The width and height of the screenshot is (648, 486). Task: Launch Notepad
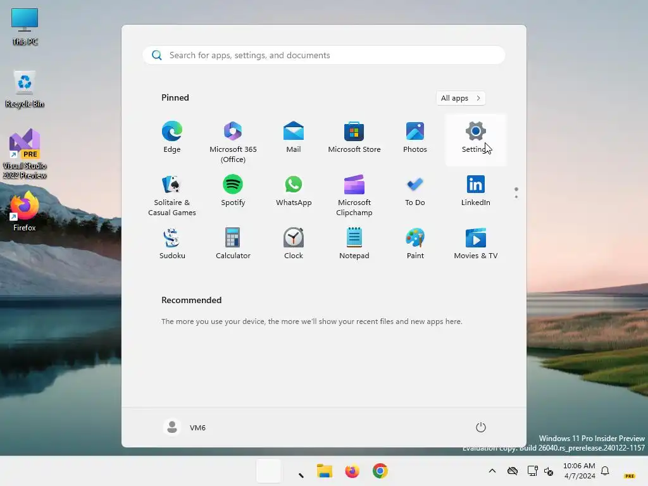coord(354,244)
